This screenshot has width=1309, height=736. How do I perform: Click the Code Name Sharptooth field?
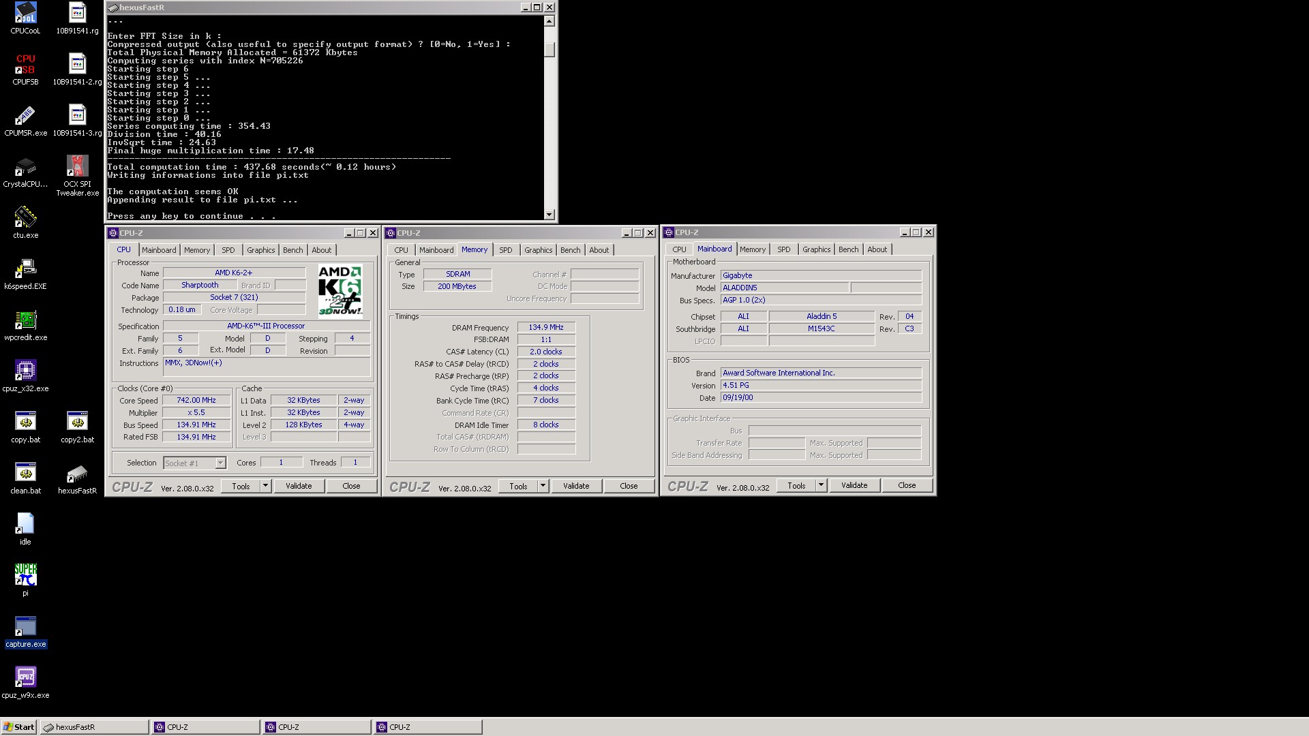[200, 286]
